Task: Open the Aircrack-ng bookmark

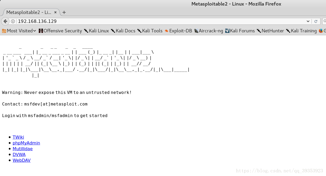Action: [x=209, y=31]
